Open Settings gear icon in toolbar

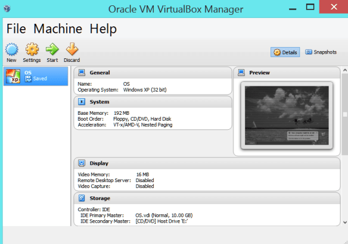point(32,49)
